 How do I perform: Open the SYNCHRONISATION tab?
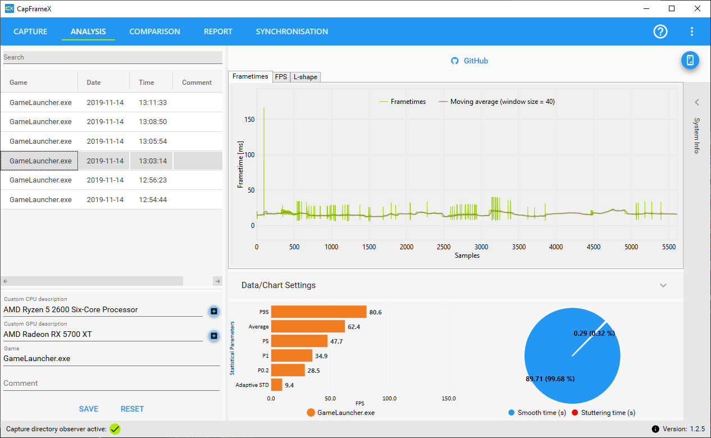292,31
